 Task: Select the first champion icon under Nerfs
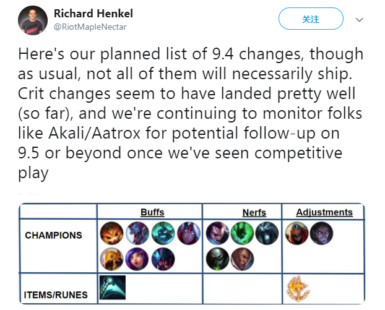pos(216,233)
